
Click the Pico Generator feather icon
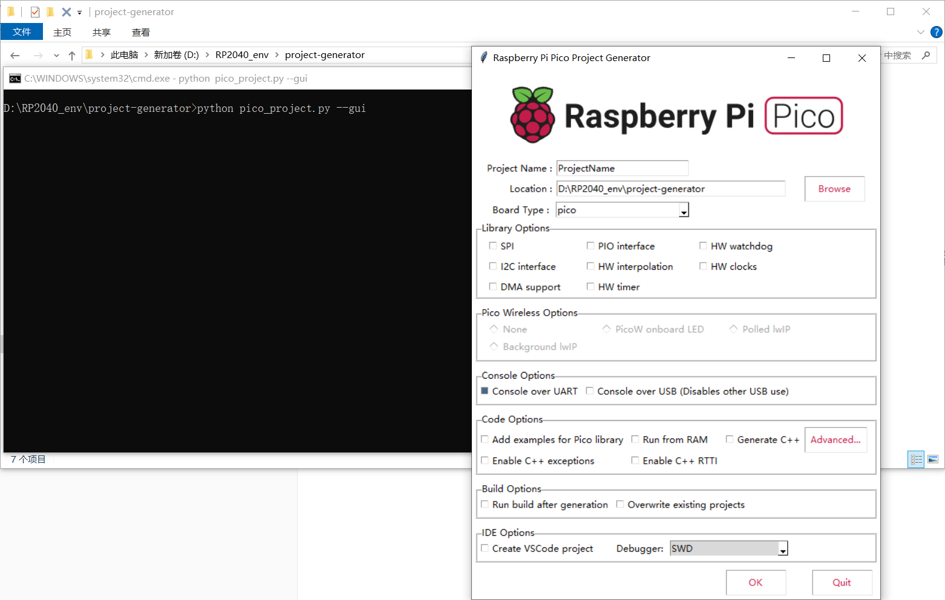tap(483, 57)
